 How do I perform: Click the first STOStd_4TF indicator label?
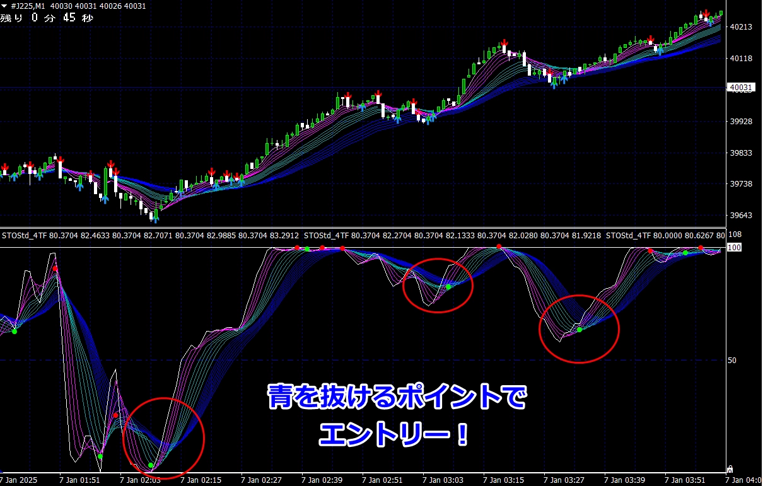(x=24, y=235)
